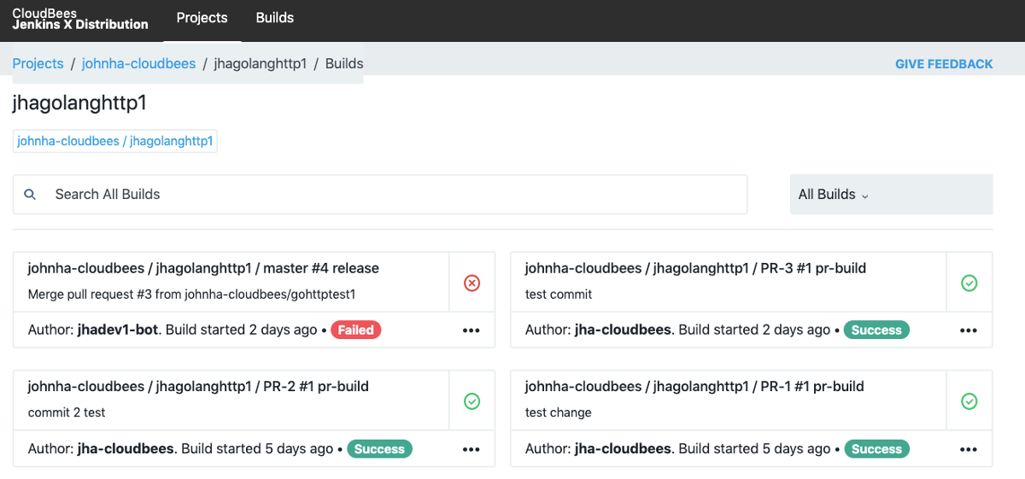Click author jha-cloudbees on the PR-1 card

pos(623,448)
